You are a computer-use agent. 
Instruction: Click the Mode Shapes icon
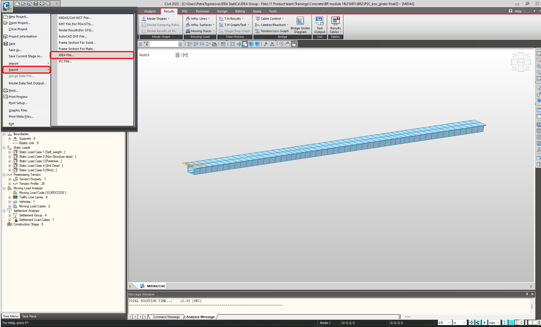[144, 19]
